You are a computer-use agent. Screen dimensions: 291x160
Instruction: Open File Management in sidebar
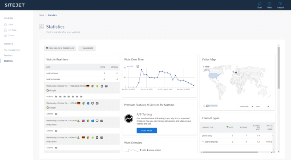tap(12, 50)
